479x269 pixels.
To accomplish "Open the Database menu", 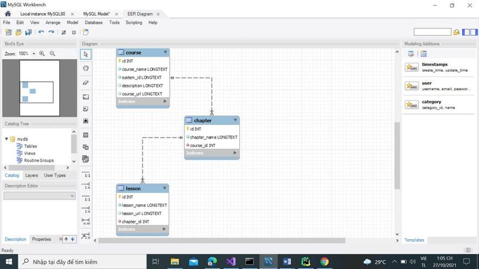I will [94, 23].
